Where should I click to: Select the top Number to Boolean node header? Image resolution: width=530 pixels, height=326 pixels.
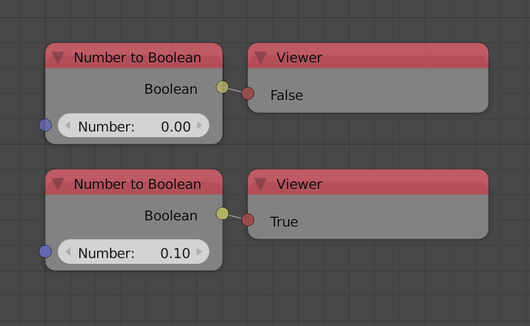tap(134, 56)
